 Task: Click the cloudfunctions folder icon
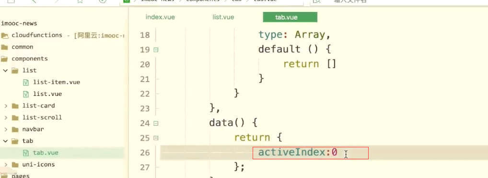coord(4,35)
